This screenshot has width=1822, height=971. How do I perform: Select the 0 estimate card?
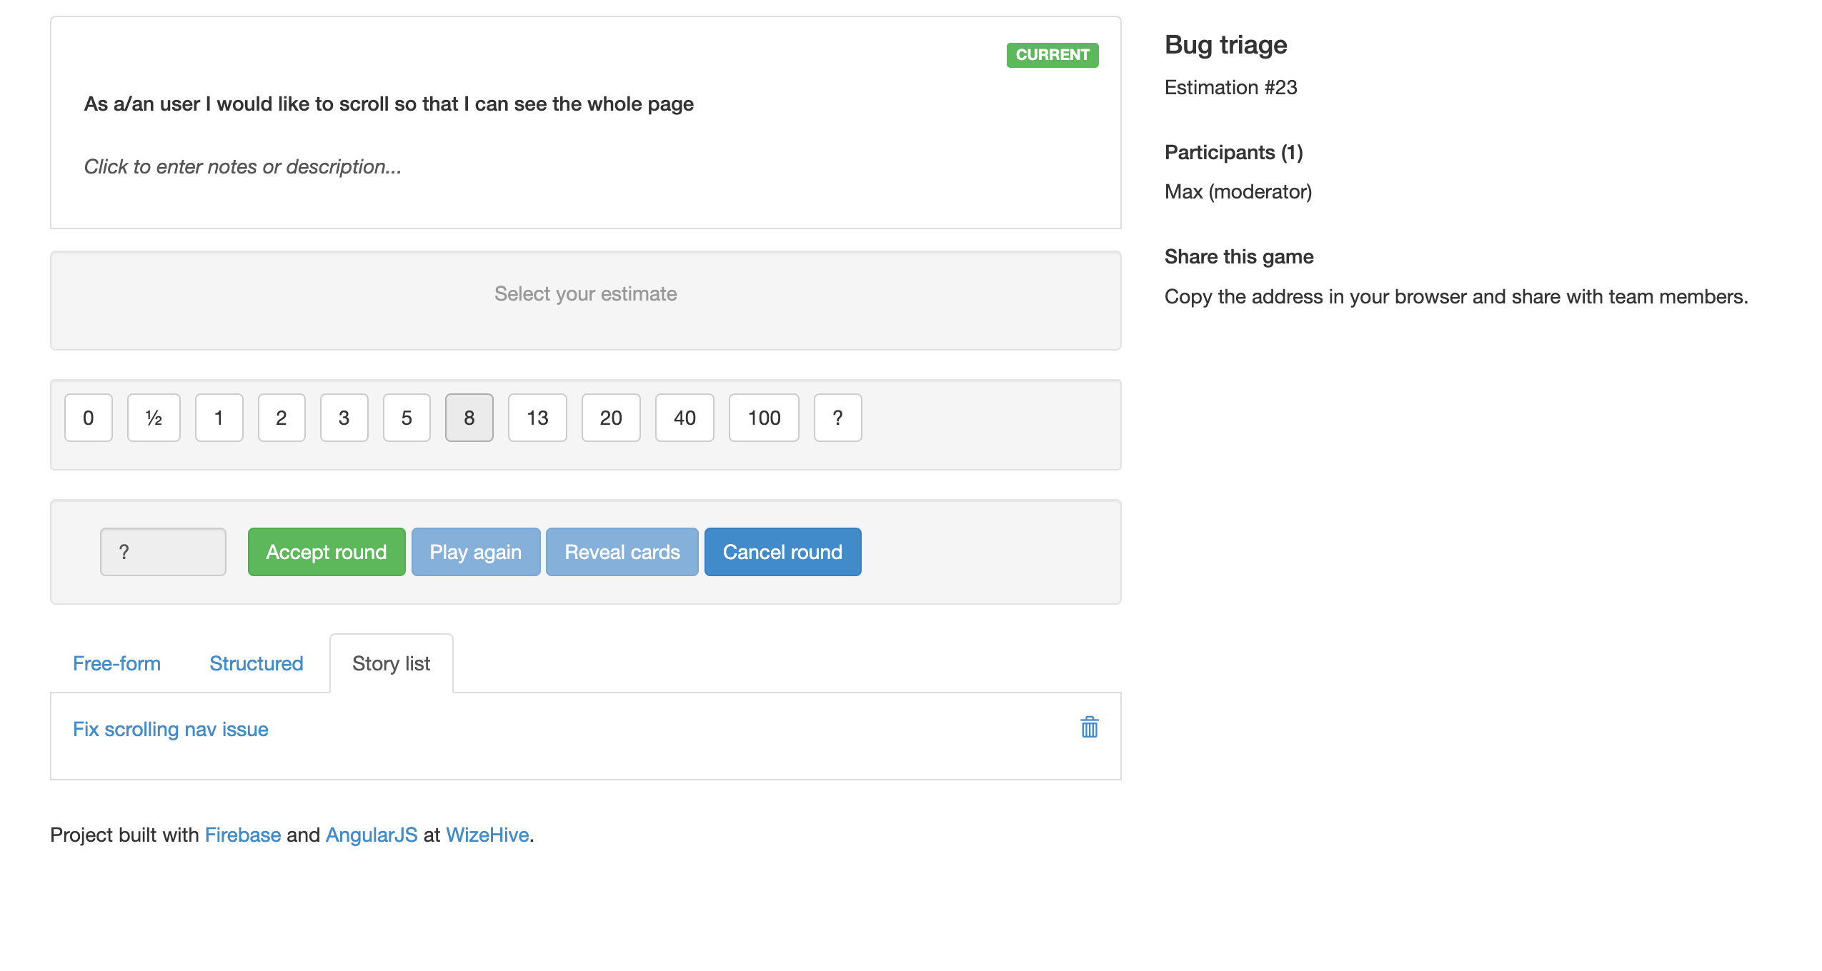88,418
